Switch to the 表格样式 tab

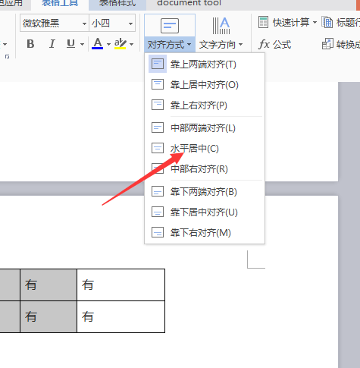117,4
